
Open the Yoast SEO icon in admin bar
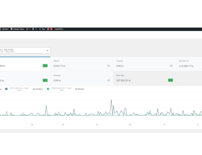(48, 29)
